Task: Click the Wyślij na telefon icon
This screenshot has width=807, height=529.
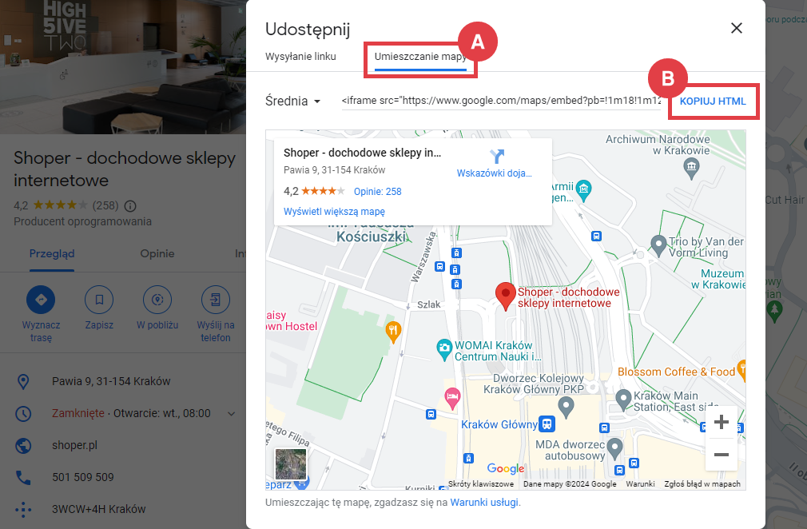Action: pyautogui.click(x=215, y=300)
